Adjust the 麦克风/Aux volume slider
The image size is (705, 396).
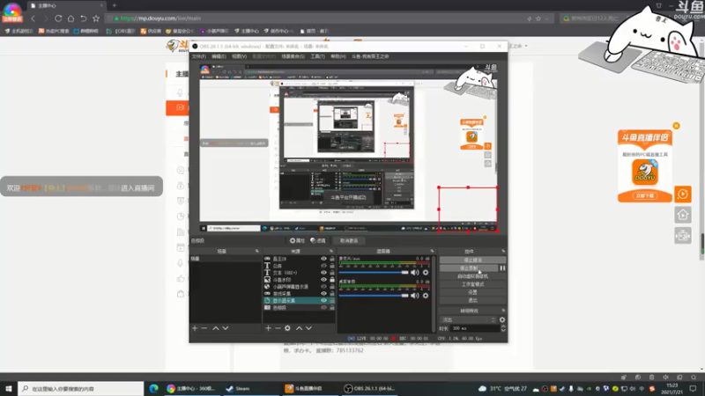pos(374,273)
